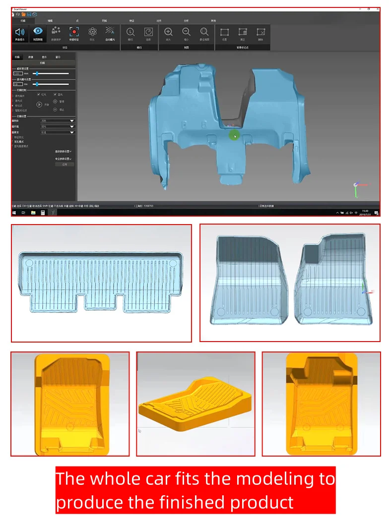Click the clock-shaped scan icon
Image resolution: width=392 pixels, height=525 pixels.
pos(131,32)
